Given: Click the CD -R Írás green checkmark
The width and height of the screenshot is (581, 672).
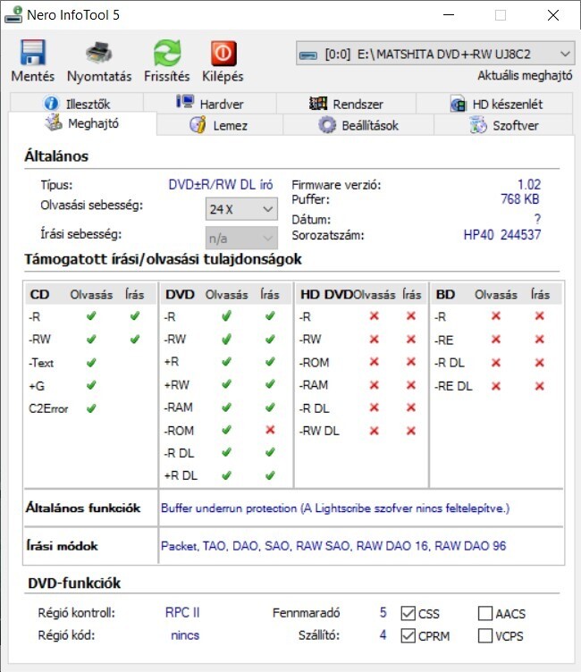Looking at the screenshot, I should [135, 316].
